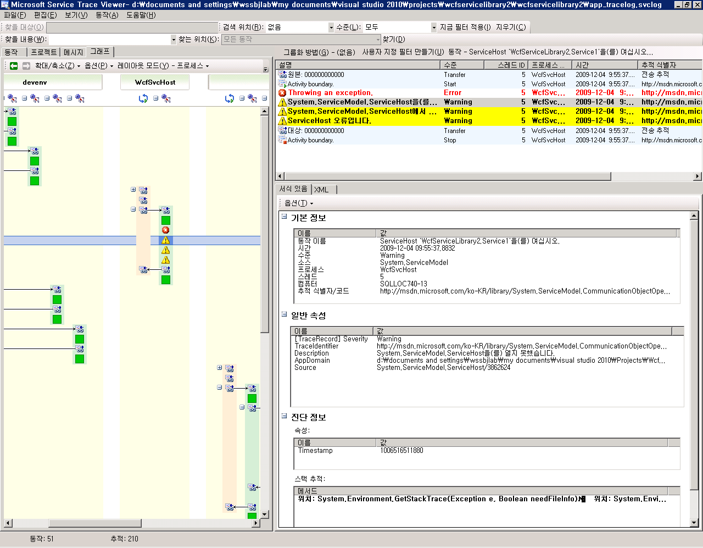The height and width of the screenshot is (548, 703).
Task: Switch to the 프로젝트 tab
Action: 44,52
